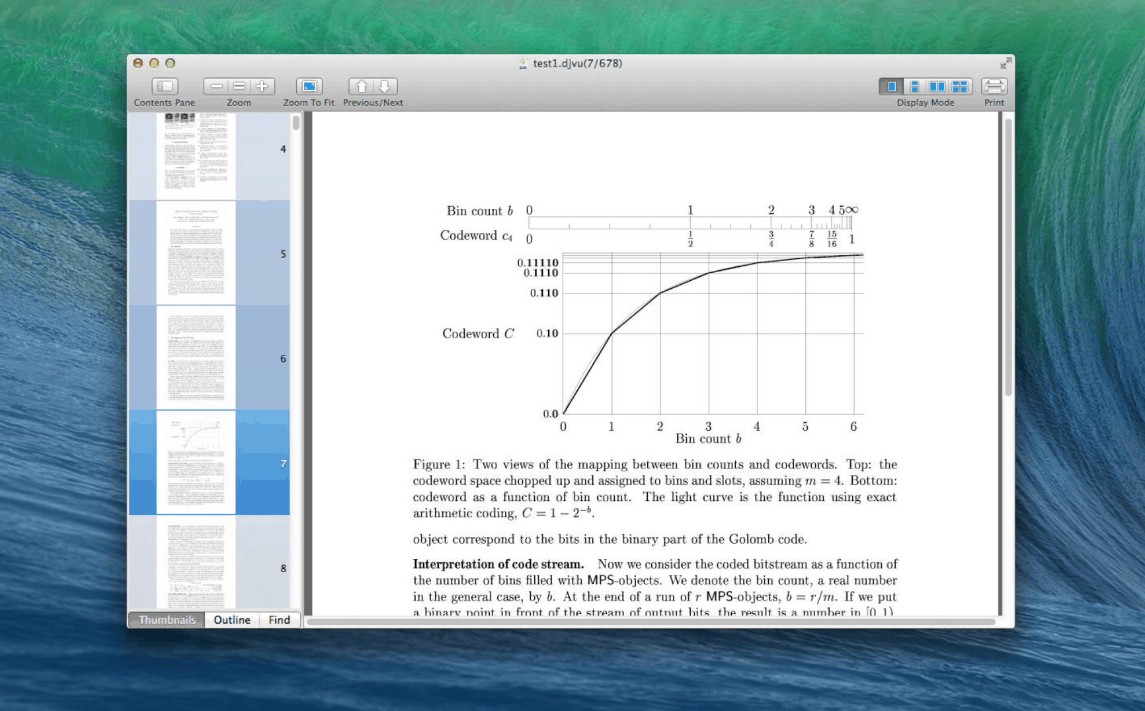The image size is (1145, 711).
Task: Click the zoom out minus button
Action: pyautogui.click(x=216, y=87)
